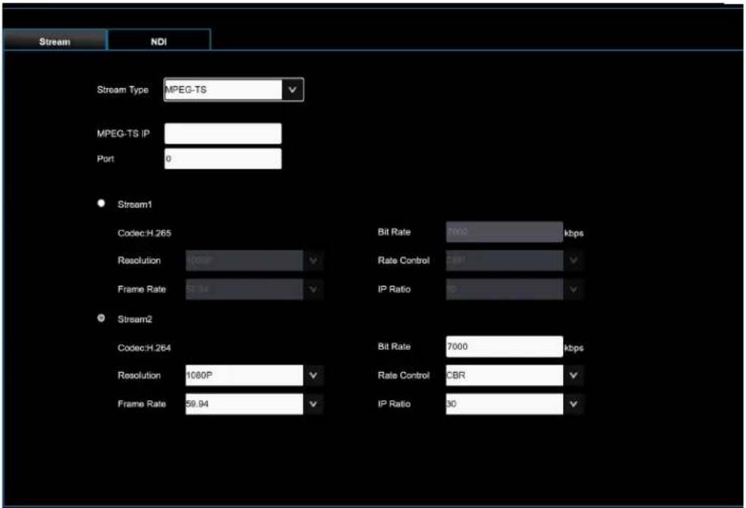Select the Stream1 radio button

point(101,204)
